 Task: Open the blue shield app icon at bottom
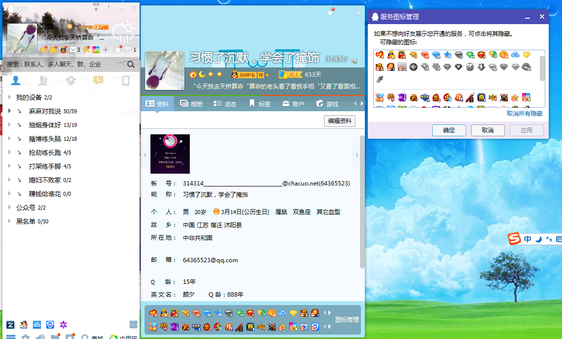(x=50, y=325)
